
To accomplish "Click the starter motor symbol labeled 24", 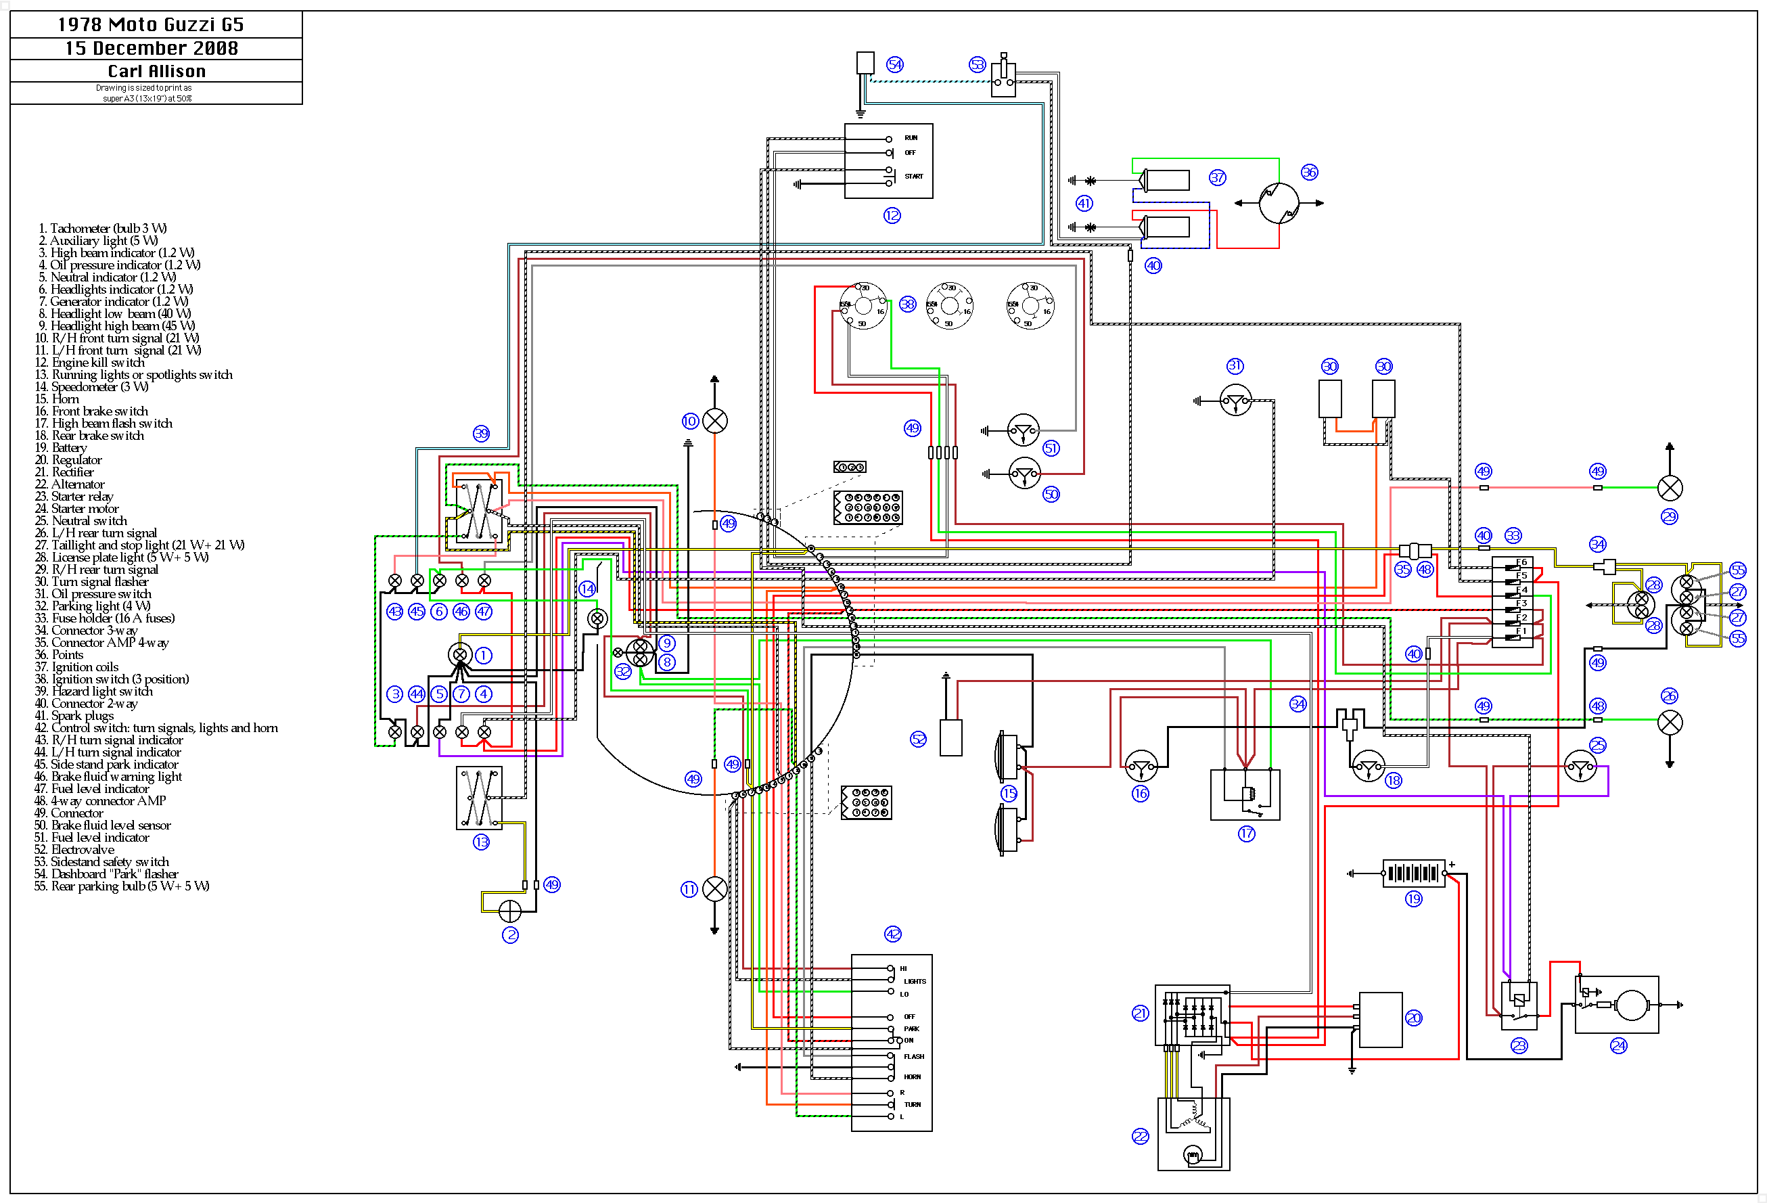I will (1616, 1005).
